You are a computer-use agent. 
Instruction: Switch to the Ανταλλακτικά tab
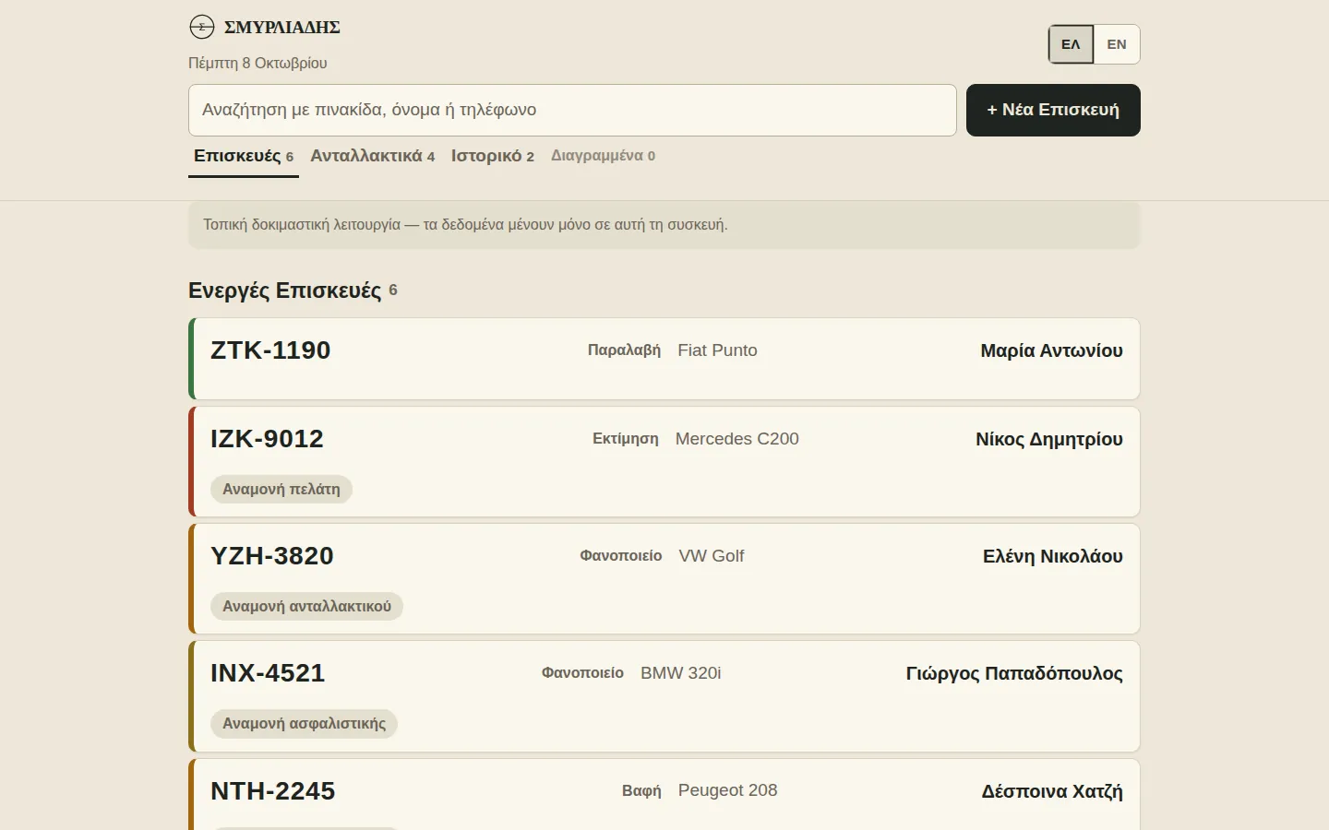click(x=372, y=156)
